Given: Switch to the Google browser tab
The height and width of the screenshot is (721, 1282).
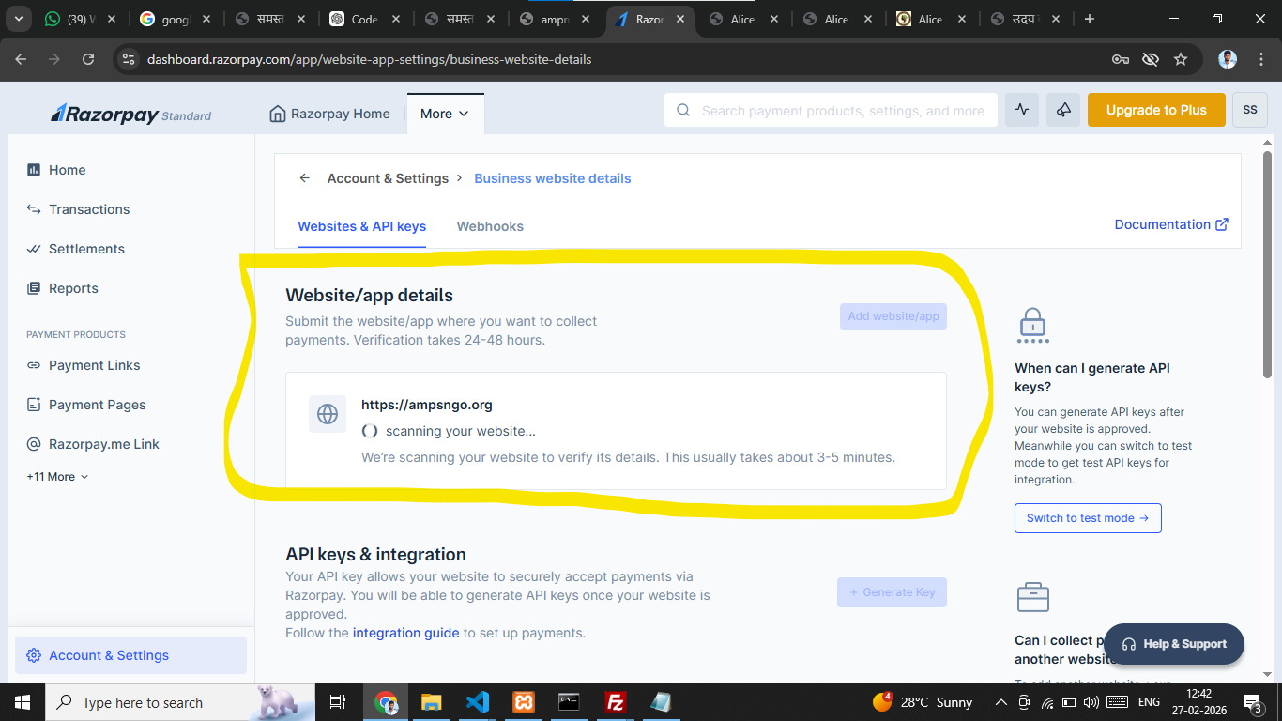Looking at the screenshot, I should click(x=175, y=19).
